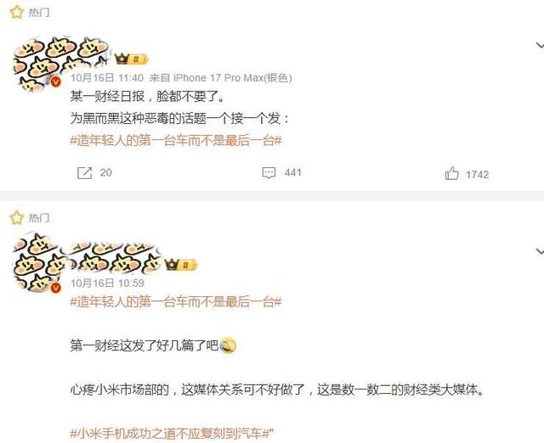Click the repost icon with count 20
The image size is (544, 443).
point(85,173)
